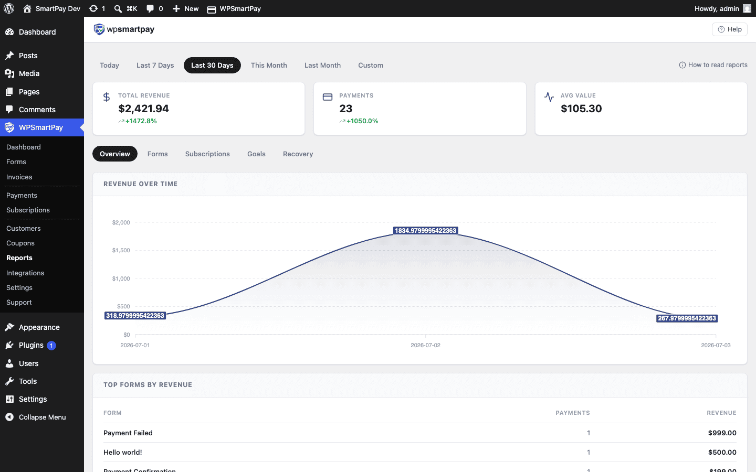
Task: Select the This Month range
Action: coord(269,65)
